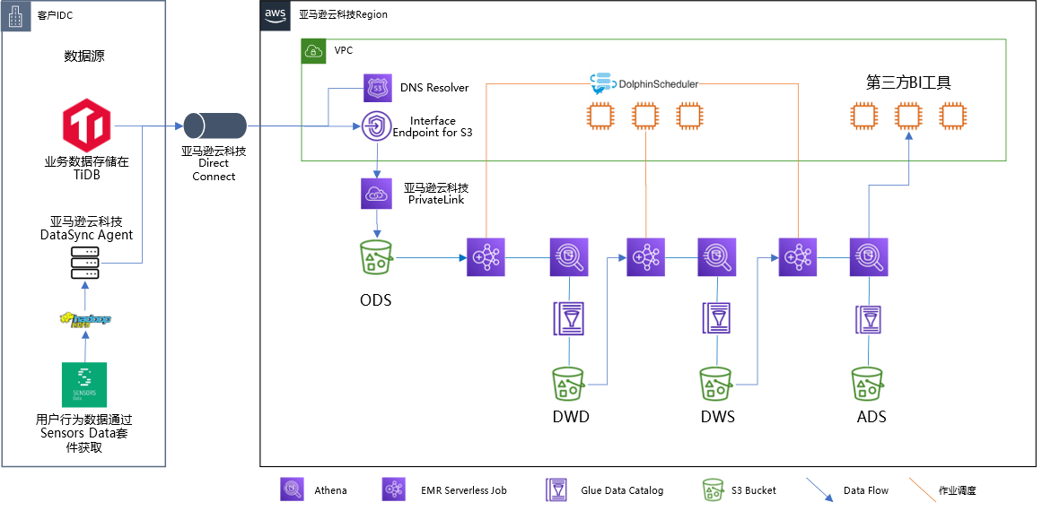Select the Direct Connect cylinder icon

coord(215,126)
